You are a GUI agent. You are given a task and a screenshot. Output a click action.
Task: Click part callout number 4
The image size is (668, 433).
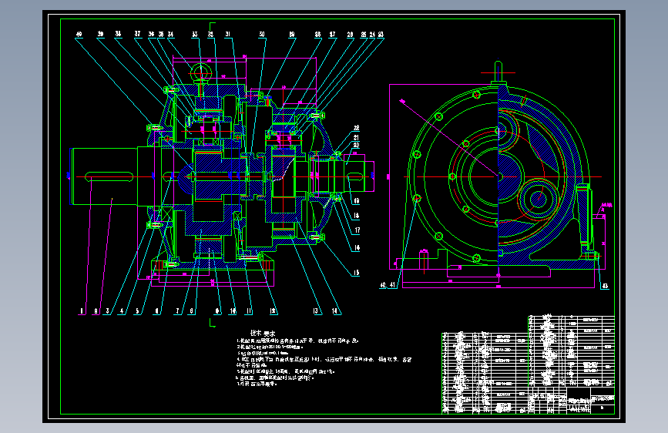[122, 311]
